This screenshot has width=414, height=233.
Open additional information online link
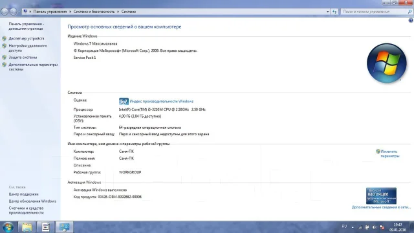[x=381, y=207]
